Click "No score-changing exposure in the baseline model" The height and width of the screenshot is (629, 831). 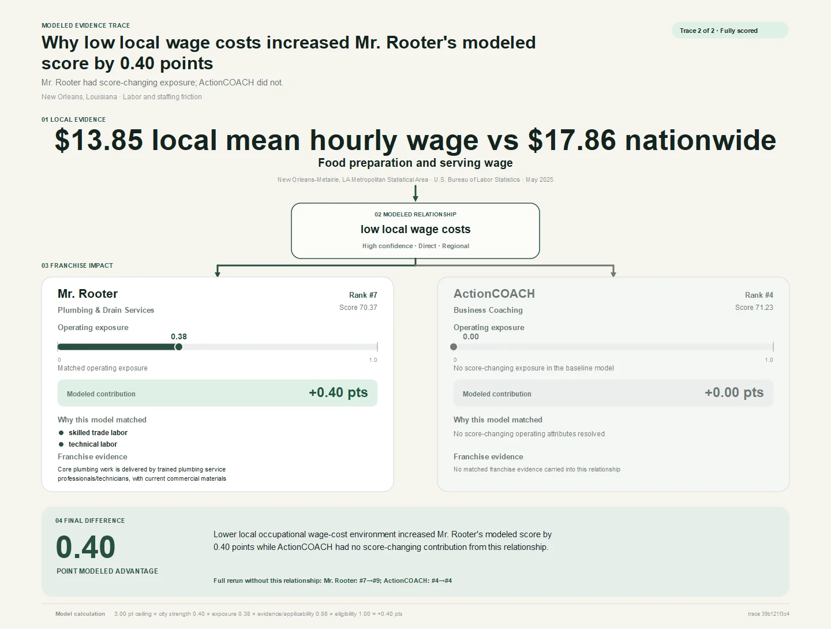[534, 368]
